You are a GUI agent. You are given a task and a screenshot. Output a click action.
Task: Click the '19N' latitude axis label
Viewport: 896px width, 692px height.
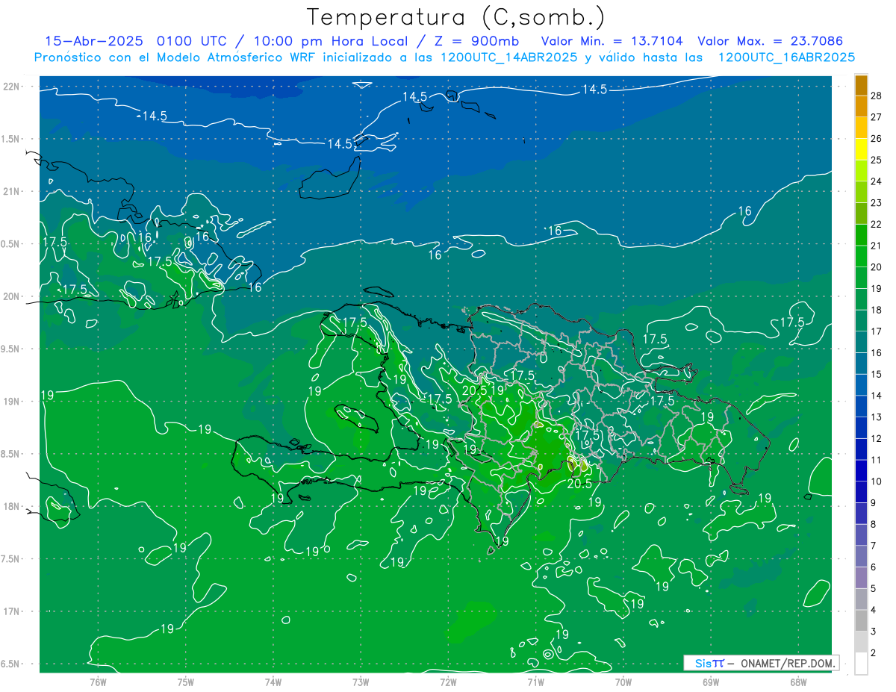(x=12, y=402)
